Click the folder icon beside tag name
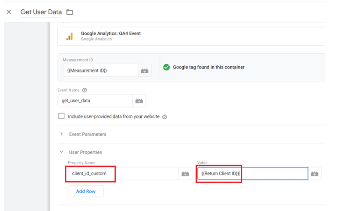 [70, 12]
